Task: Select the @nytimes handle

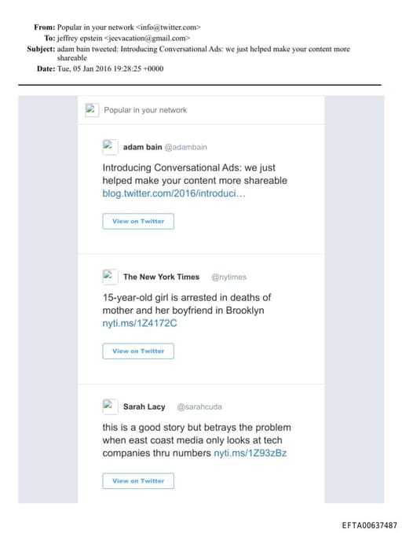Action: point(228,277)
